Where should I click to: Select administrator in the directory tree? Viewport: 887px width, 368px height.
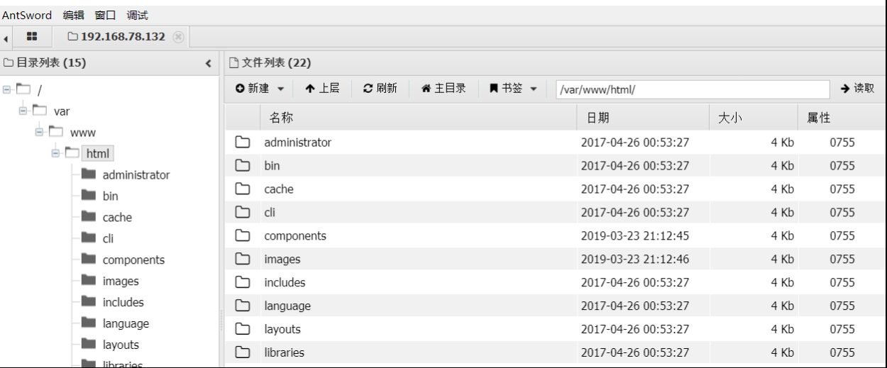point(136,175)
